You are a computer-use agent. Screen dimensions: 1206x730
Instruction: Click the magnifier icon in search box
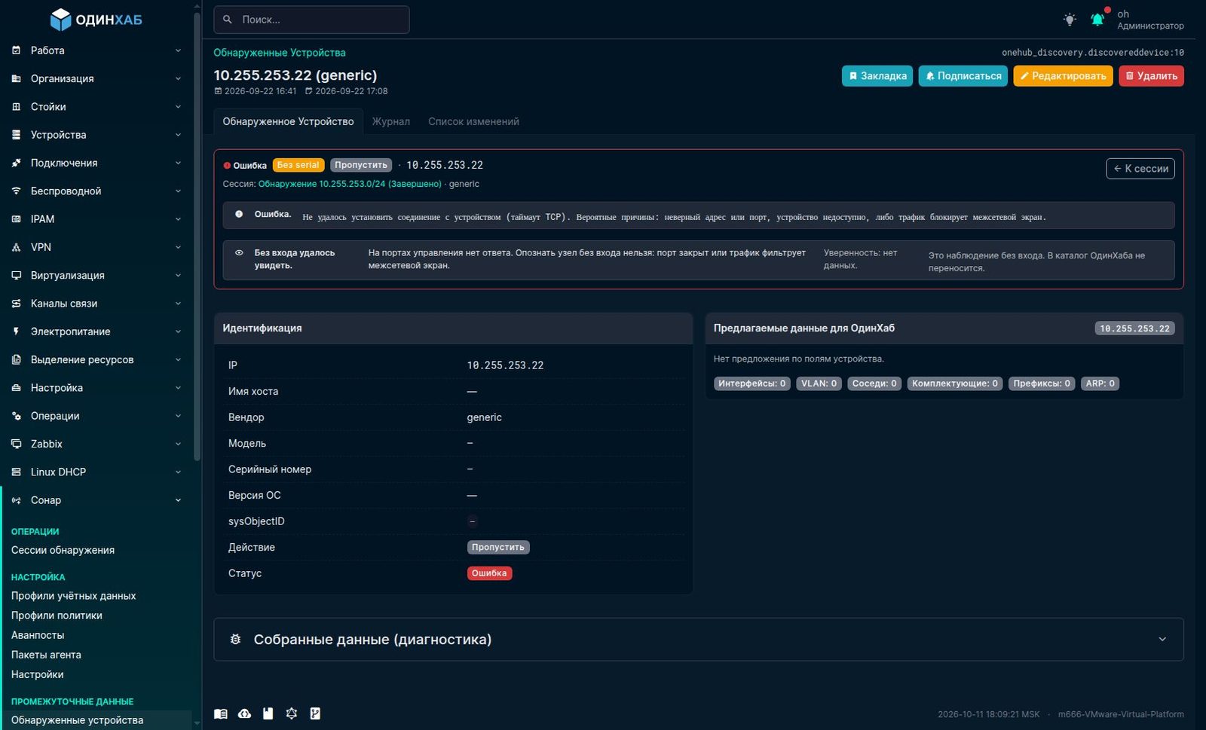point(228,20)
